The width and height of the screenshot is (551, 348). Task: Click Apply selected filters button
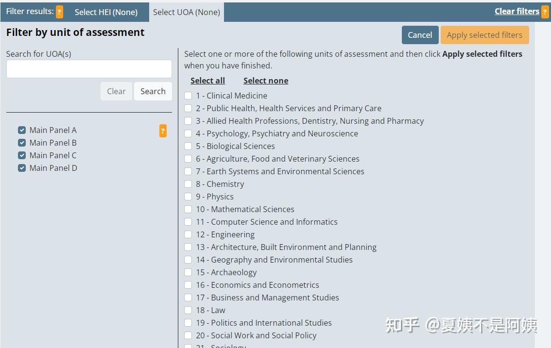[x=484, y=35]
